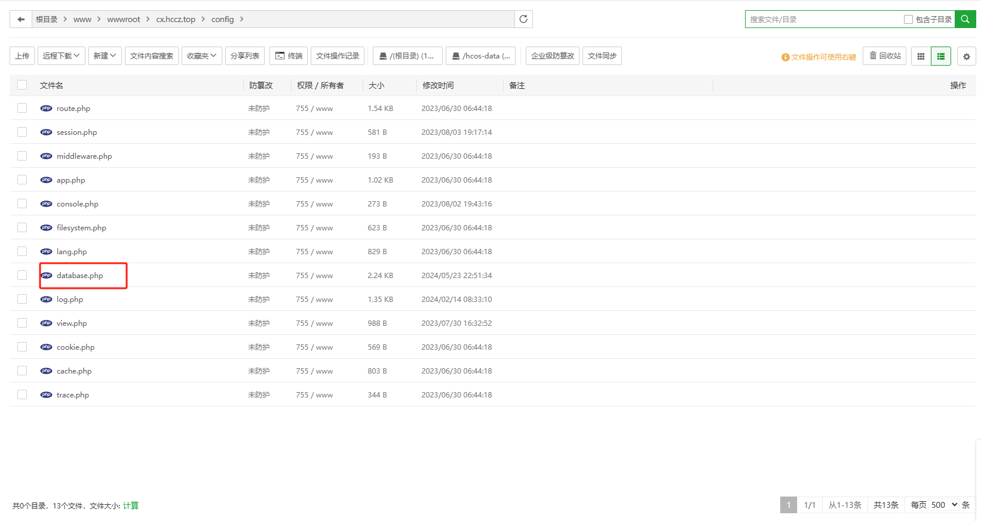Open the New (新建) dropdown menu
The image size is (981, 521).
pos(105,56)
